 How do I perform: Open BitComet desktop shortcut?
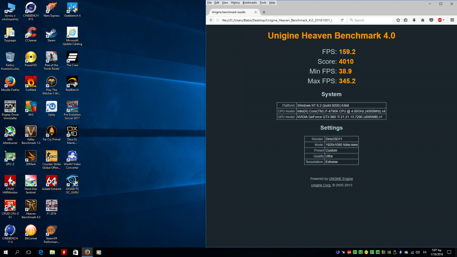click(x=31, y=233)
